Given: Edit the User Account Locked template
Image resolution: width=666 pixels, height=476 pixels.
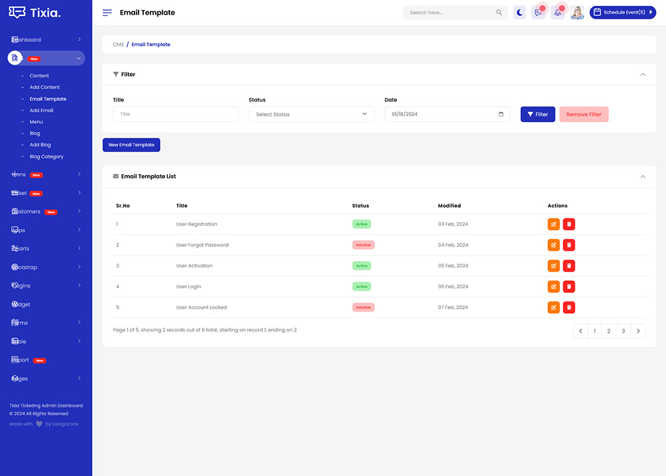Looking at the screenshot, I should point(553,308).
